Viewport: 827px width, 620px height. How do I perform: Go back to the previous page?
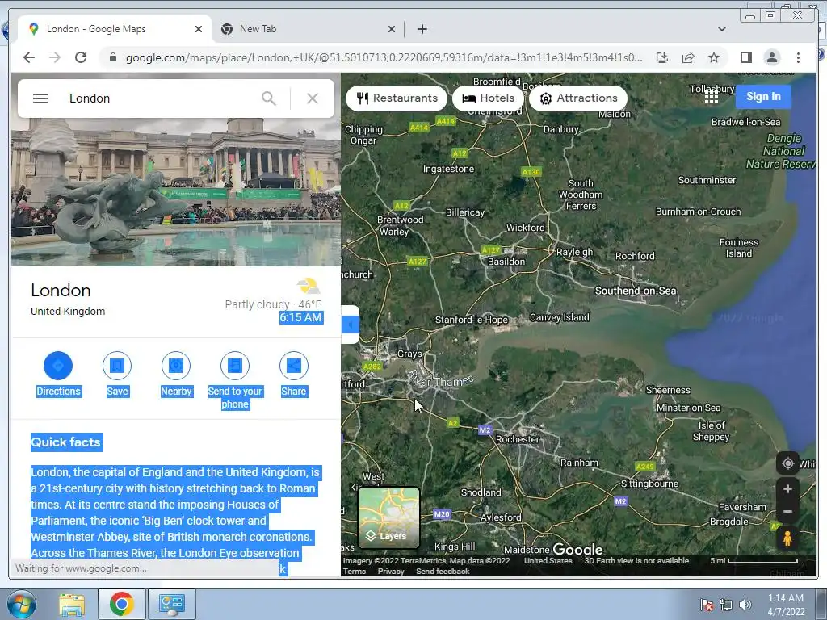[x=29, y=57]
